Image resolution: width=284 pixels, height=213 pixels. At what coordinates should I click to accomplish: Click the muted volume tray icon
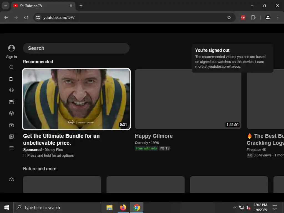pos(248,207)
